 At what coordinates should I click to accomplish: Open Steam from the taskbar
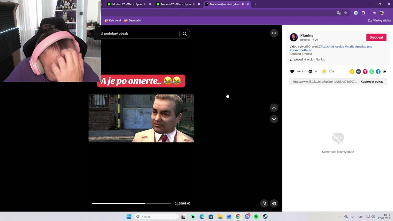(265, 217)
